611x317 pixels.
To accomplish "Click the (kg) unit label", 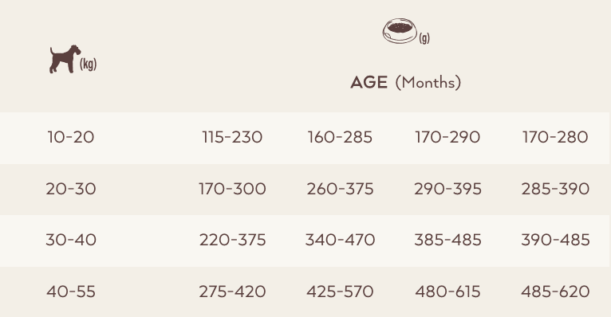I will (88, 64).
